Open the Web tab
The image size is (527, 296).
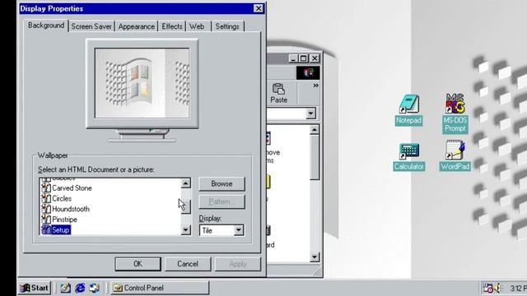click(x=197, y=26)
